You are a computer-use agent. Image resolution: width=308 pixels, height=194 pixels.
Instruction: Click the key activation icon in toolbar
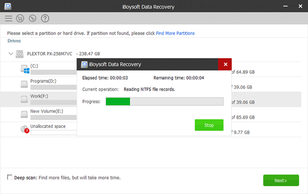point(32,18)
